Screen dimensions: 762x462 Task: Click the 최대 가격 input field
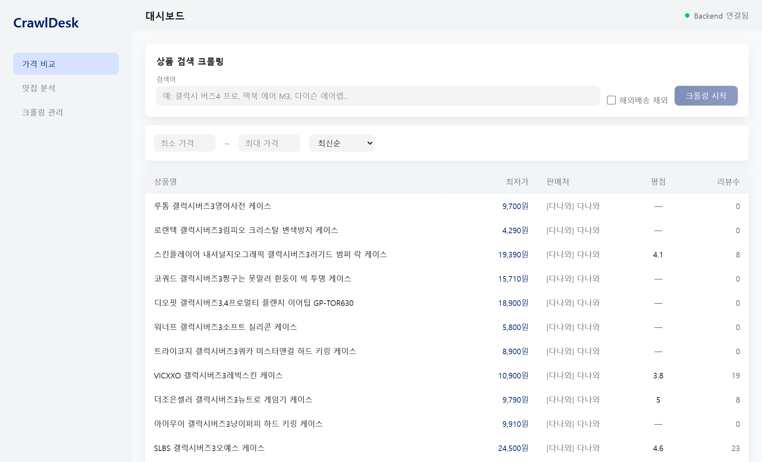(269, 143)
